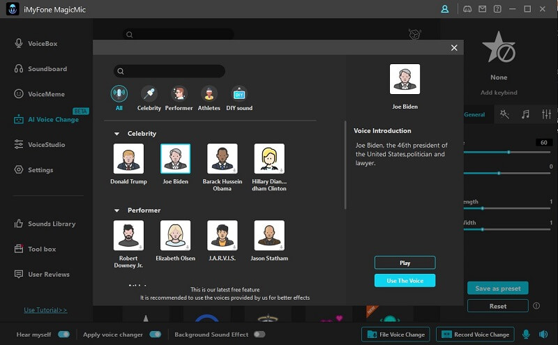
Task: Open User Reviews
Action: coord(42,274)
